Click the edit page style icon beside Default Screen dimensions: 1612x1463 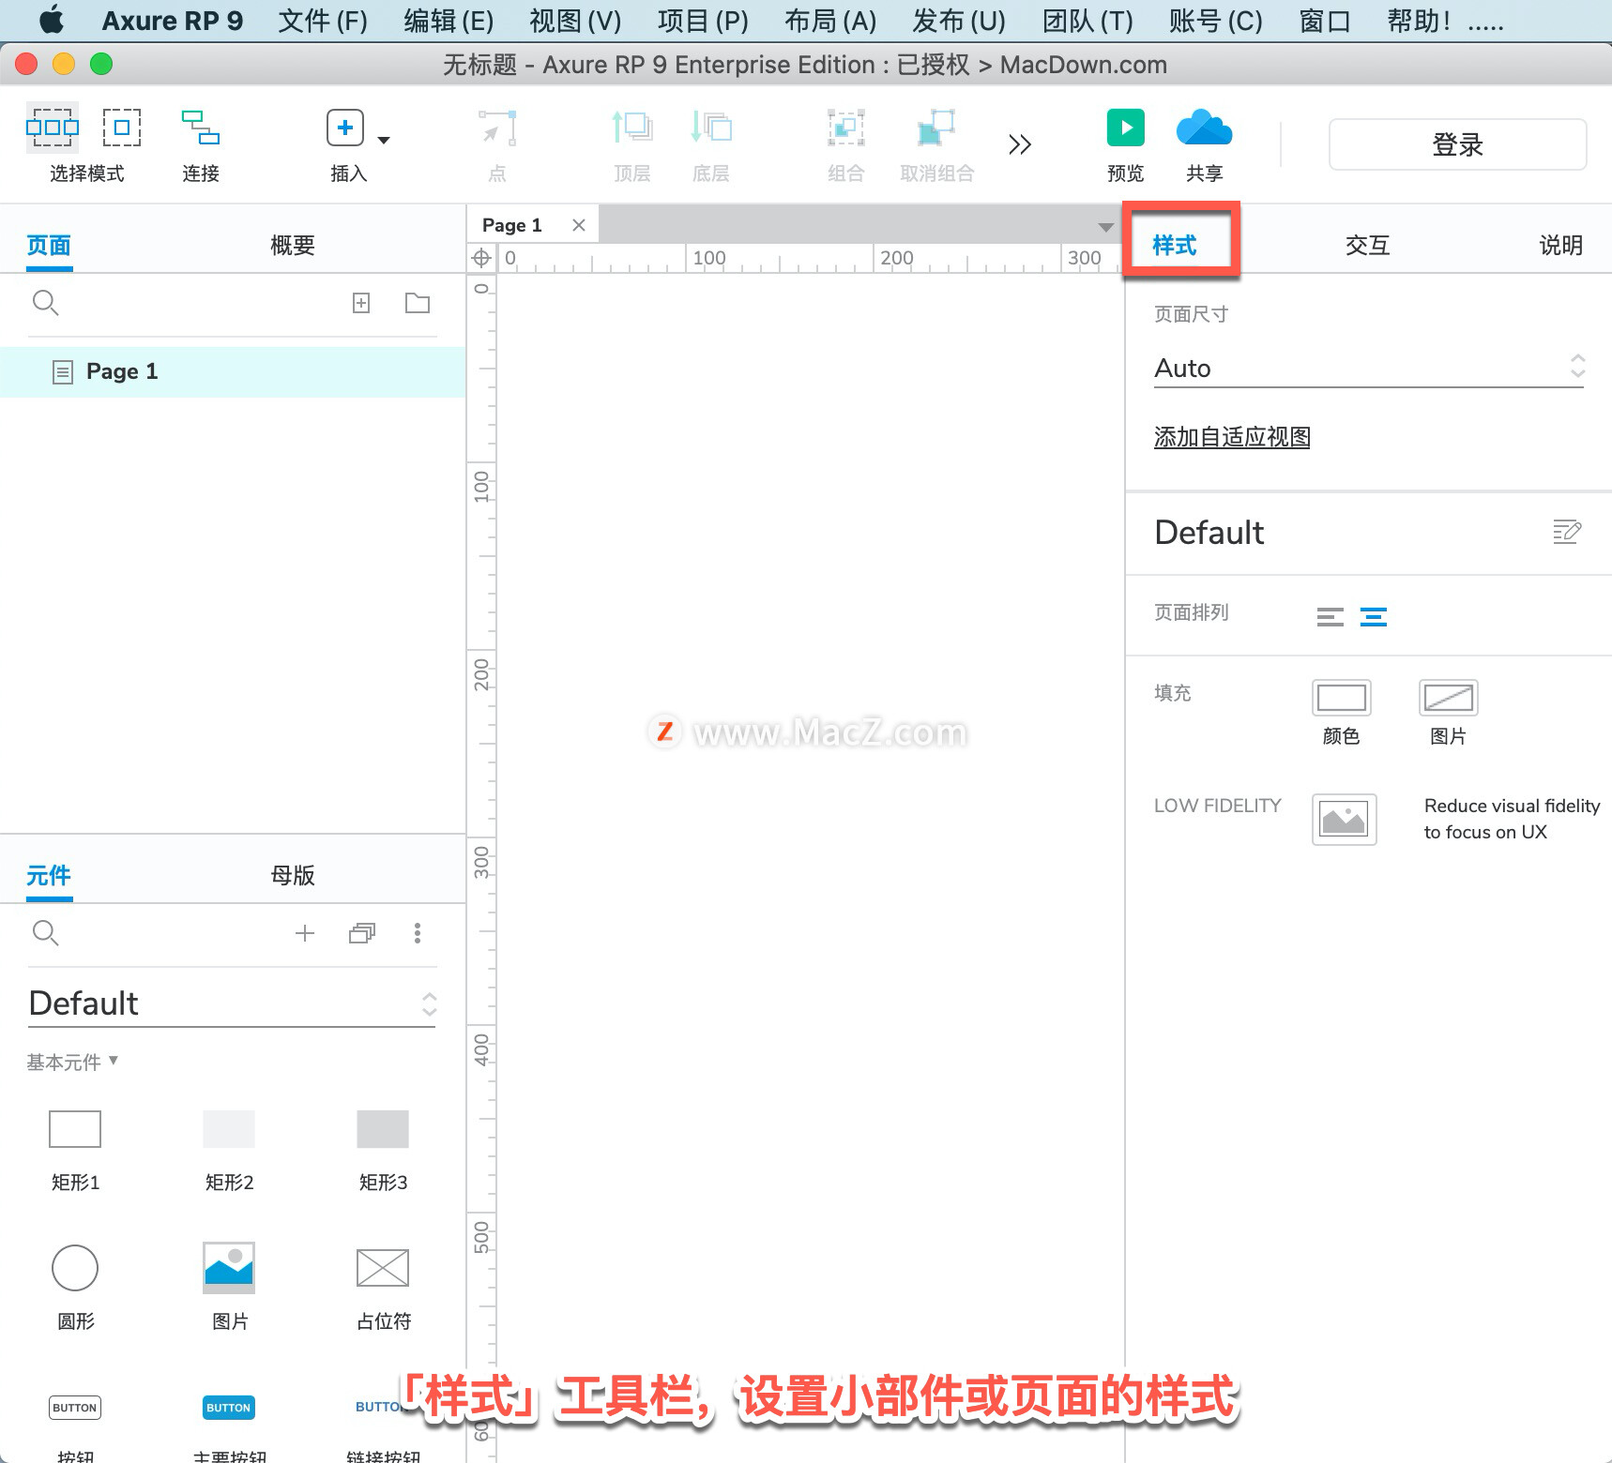pyautogui.click(x=1567, y=532)
